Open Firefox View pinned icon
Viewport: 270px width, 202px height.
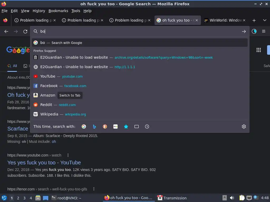pos(5,20)
